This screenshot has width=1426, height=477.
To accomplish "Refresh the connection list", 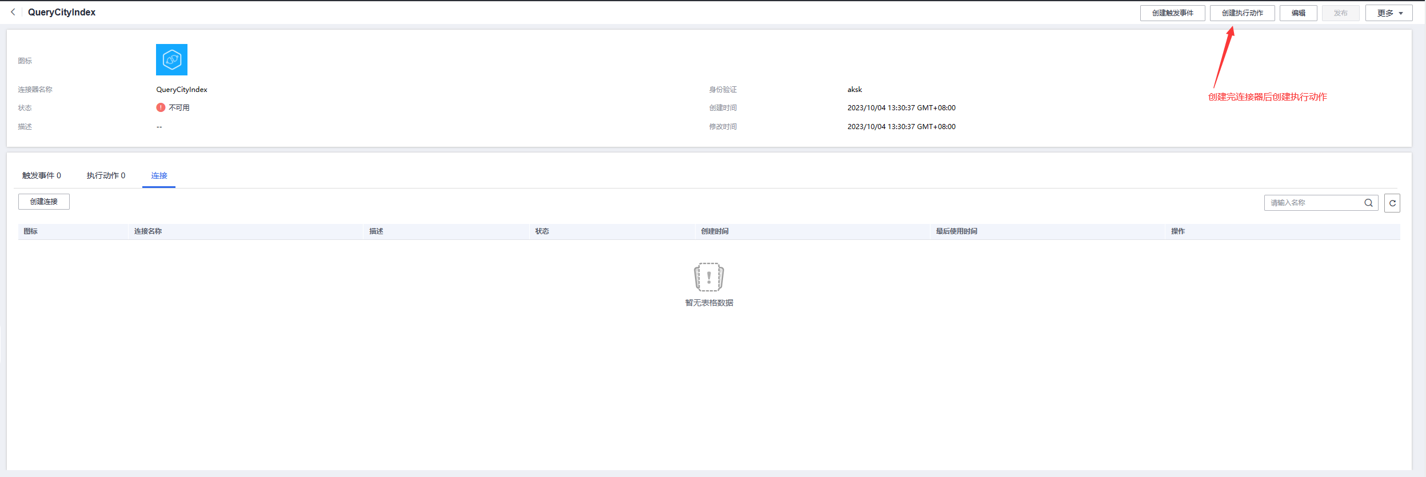I will click(1392, 203).
